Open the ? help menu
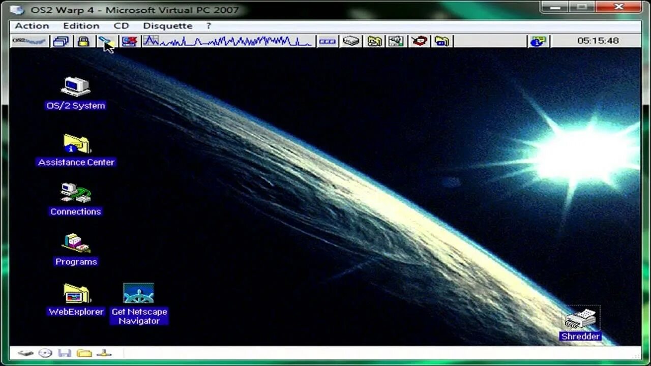Screen dimensions: 651x366 pyautogui.click(x=209, y=26)
